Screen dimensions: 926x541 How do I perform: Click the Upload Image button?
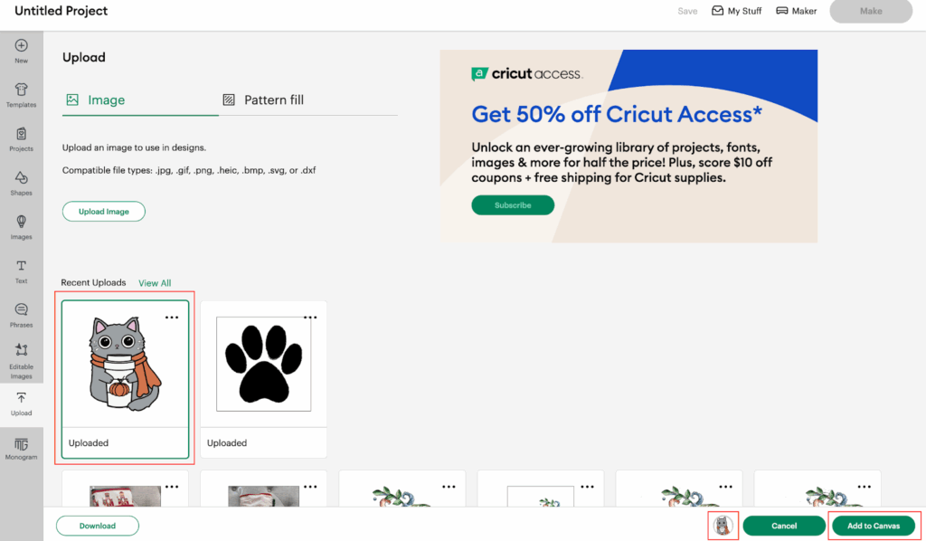pos(103,212)
